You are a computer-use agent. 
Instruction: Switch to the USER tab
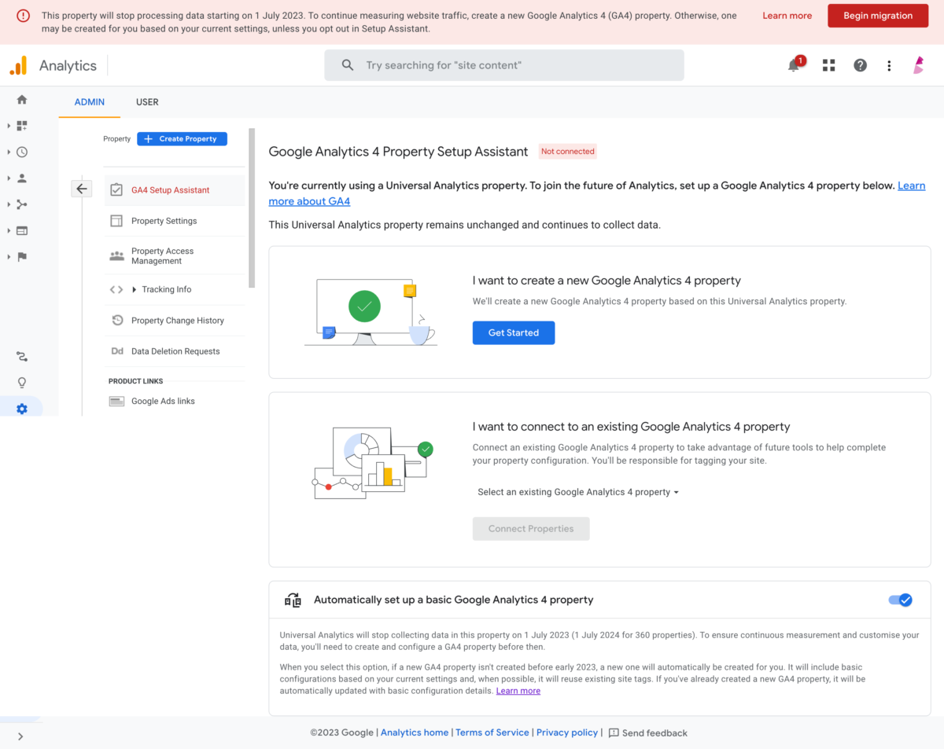(x=147, y=102)
